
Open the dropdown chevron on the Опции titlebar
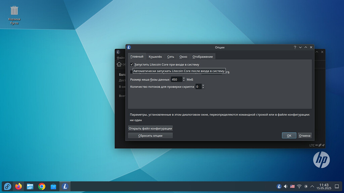(x=300, y=47)
